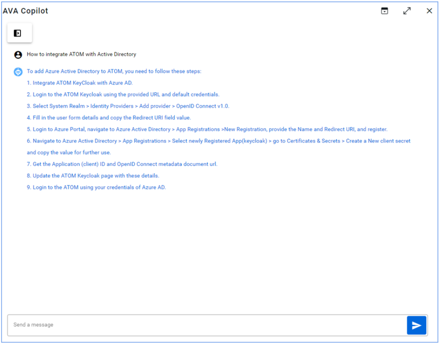Focus the Send a message input field
The width and height of the screenshot is (441, 344).
[207, 325]
